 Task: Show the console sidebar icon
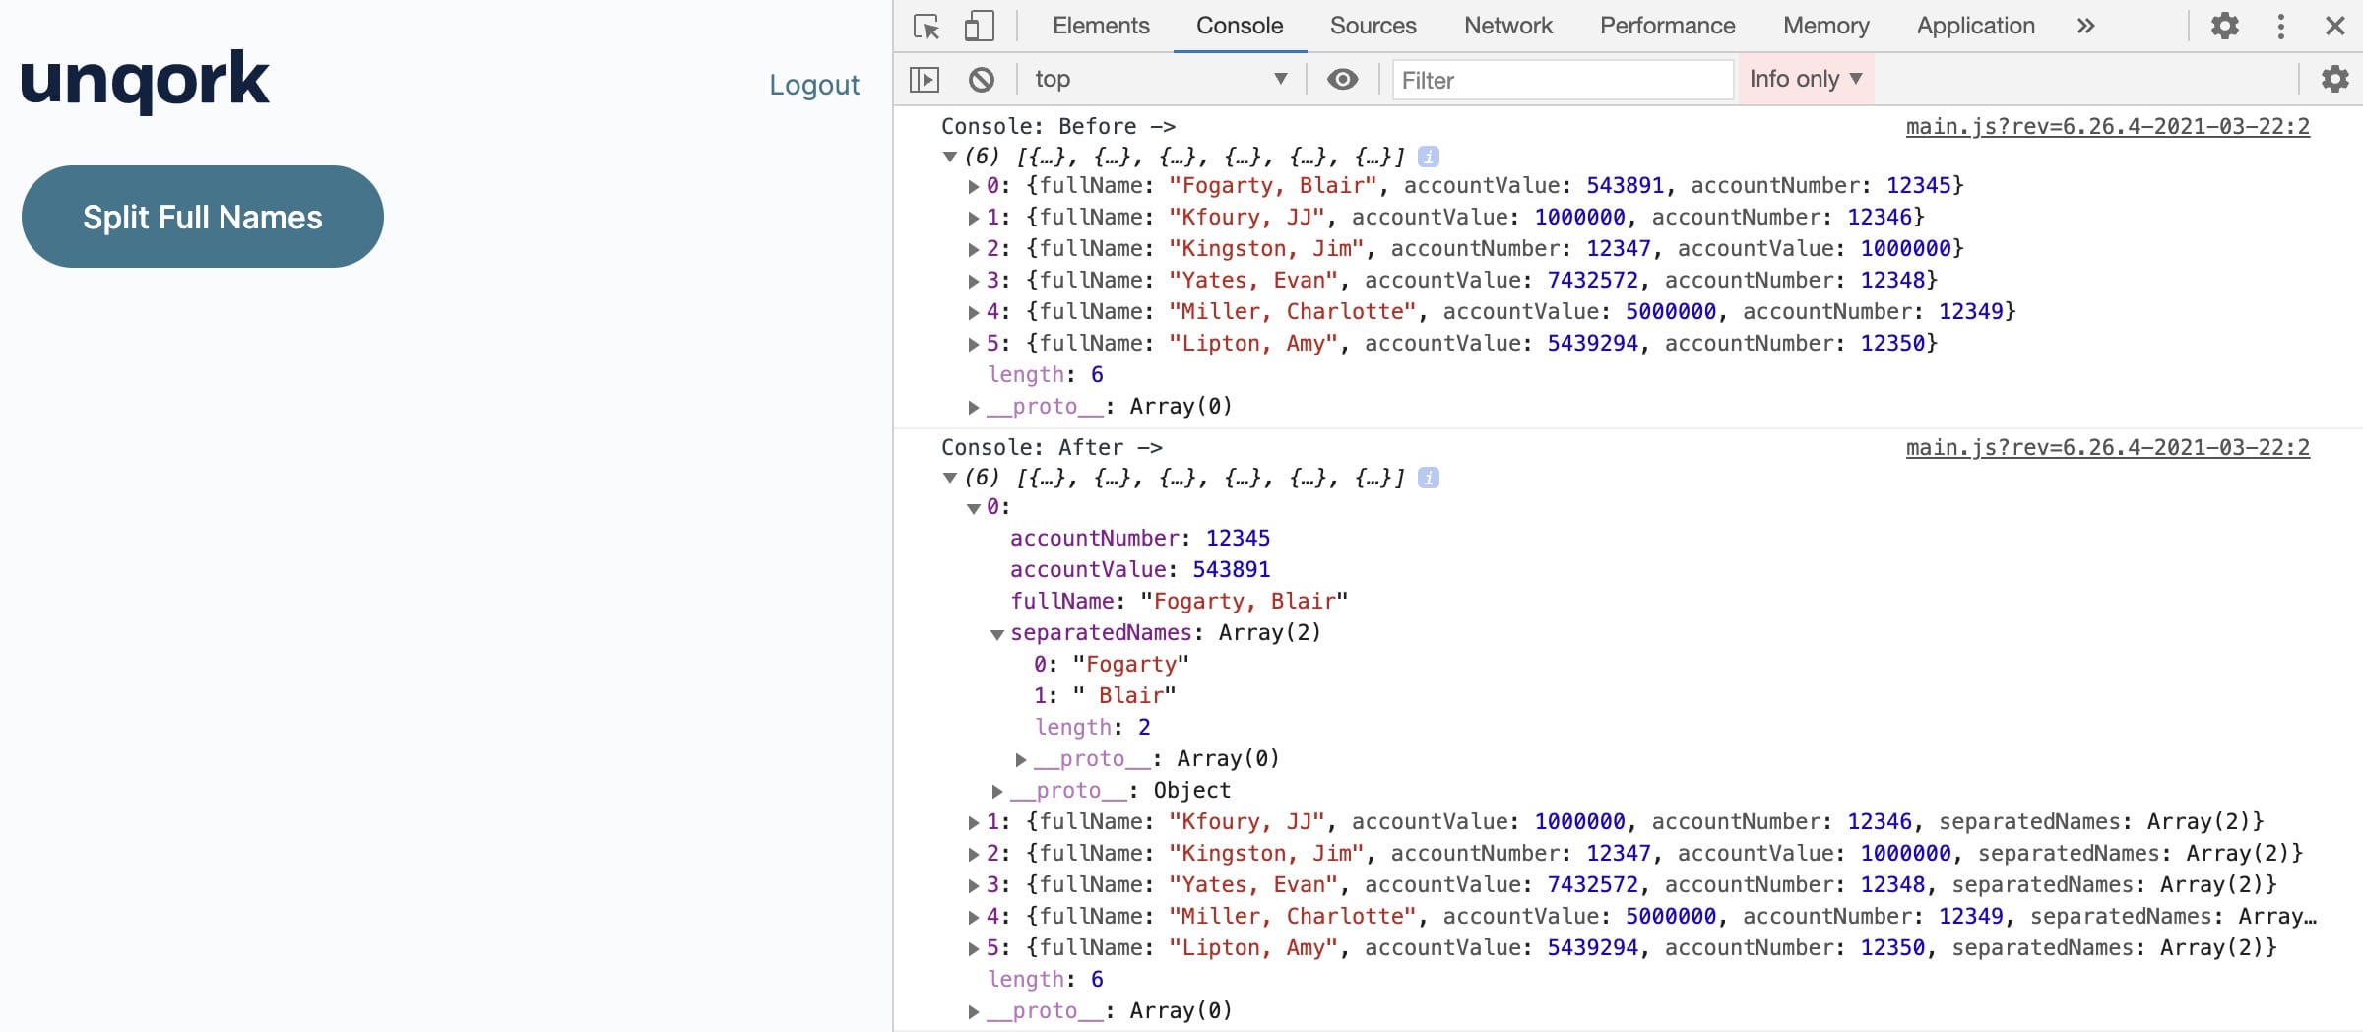925,79
